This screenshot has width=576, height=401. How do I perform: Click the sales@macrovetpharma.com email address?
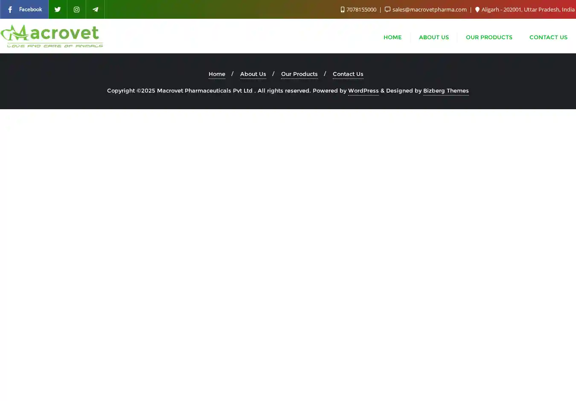(x=429, y=9)
